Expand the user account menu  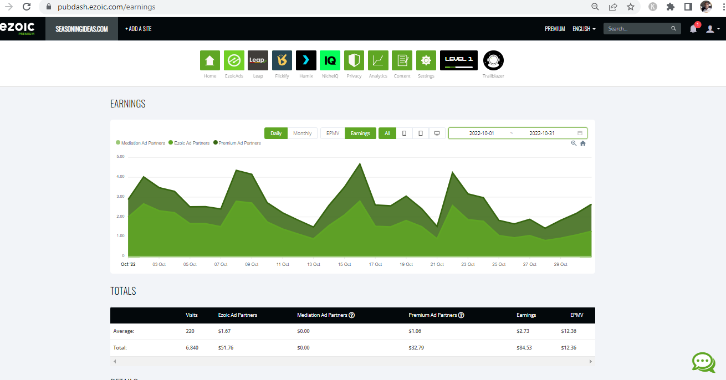pos(713,29)
